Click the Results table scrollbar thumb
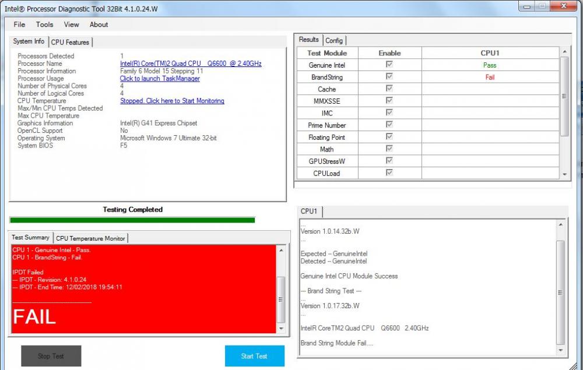This screenshot has width=583, height=370. [x=564, y=96]
